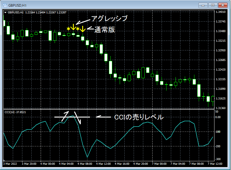Click CCI scale value 50
Image resolution: width=231 pixels, height=170 pixels.
[217, 112]
